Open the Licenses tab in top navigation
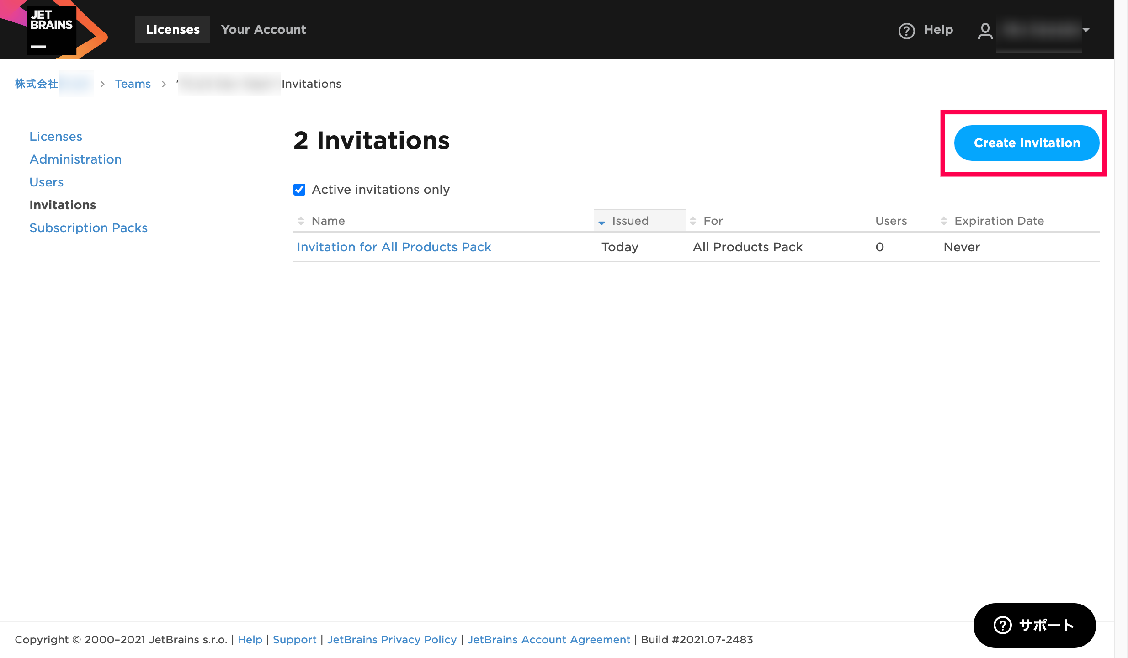Viewport: 1128px width, 658px height. tap(173, 30)
